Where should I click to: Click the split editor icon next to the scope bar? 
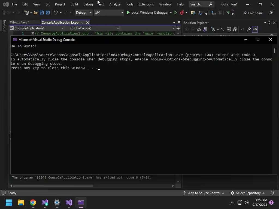178,28
